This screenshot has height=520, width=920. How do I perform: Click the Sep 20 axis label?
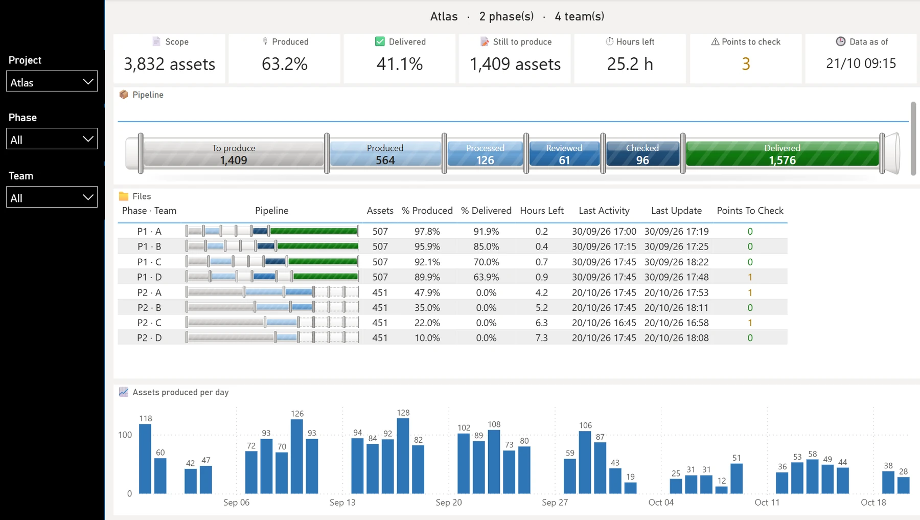449,503
